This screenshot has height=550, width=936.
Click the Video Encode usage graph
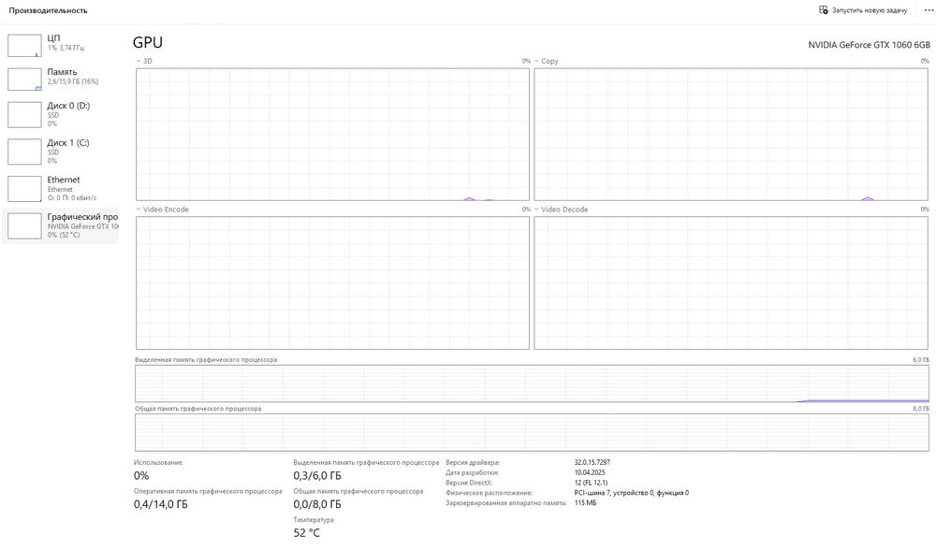point(332,282)
